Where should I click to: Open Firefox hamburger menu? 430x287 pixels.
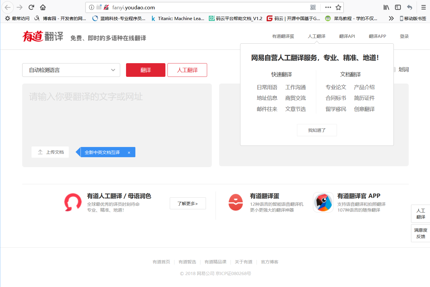tap(424, 7)
